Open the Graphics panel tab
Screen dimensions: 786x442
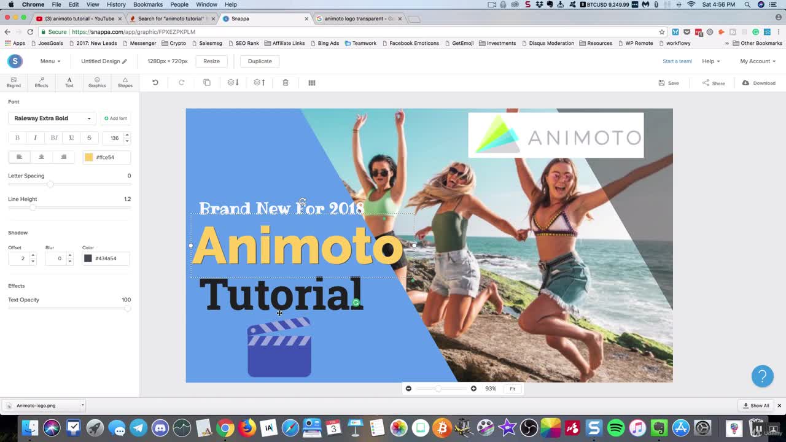click(97, 82)
